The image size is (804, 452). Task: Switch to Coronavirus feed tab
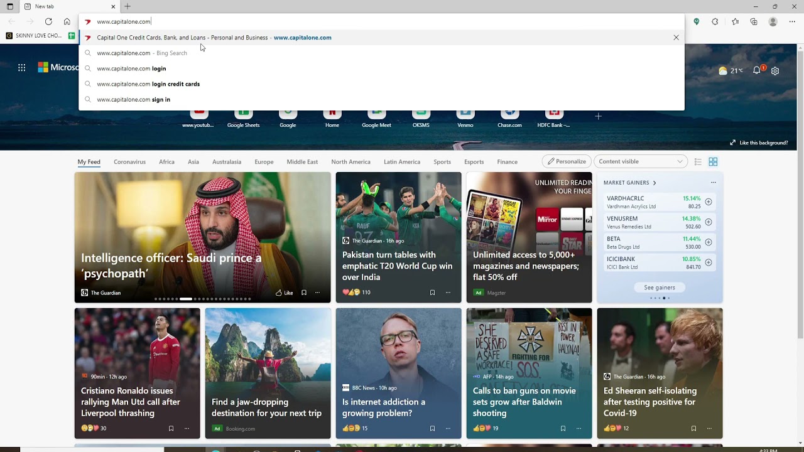point(129,162)
